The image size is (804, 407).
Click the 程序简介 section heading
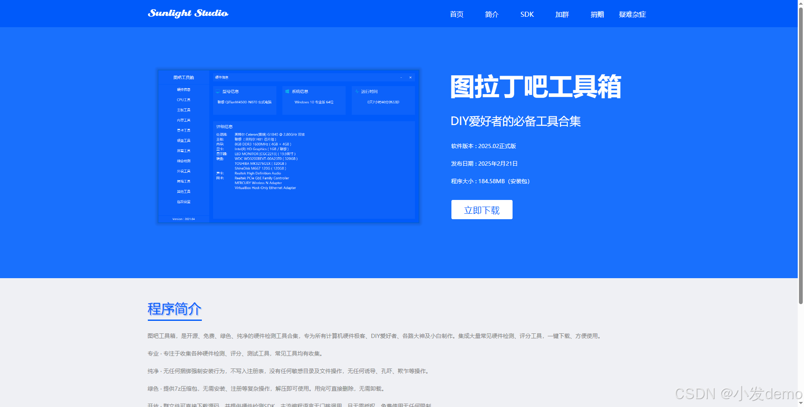click(175, 309)
